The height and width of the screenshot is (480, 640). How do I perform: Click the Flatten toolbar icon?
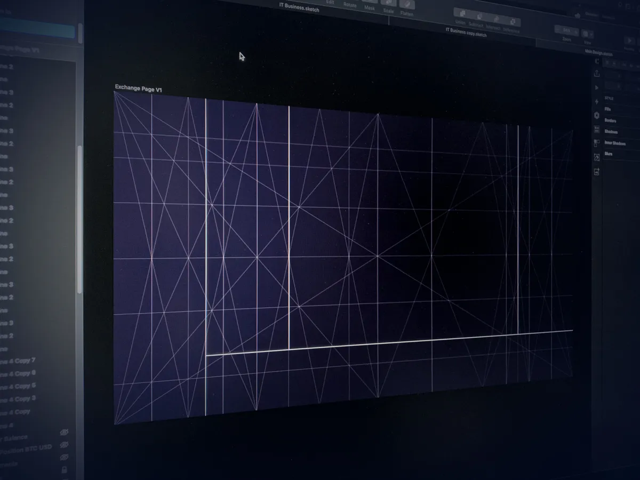(x=406, y=5)
